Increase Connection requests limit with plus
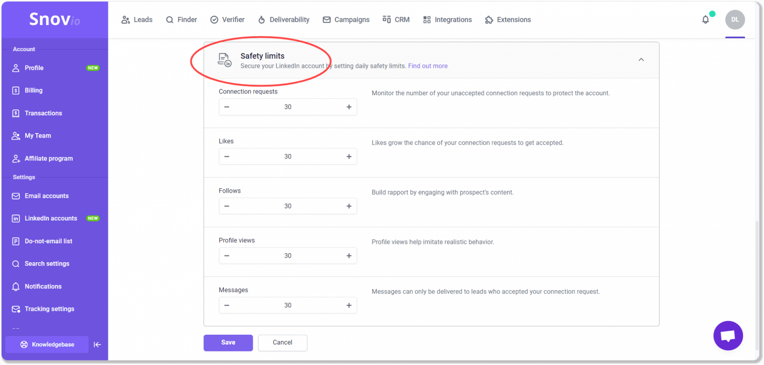764x365 pixels. [x=349, y=107]
